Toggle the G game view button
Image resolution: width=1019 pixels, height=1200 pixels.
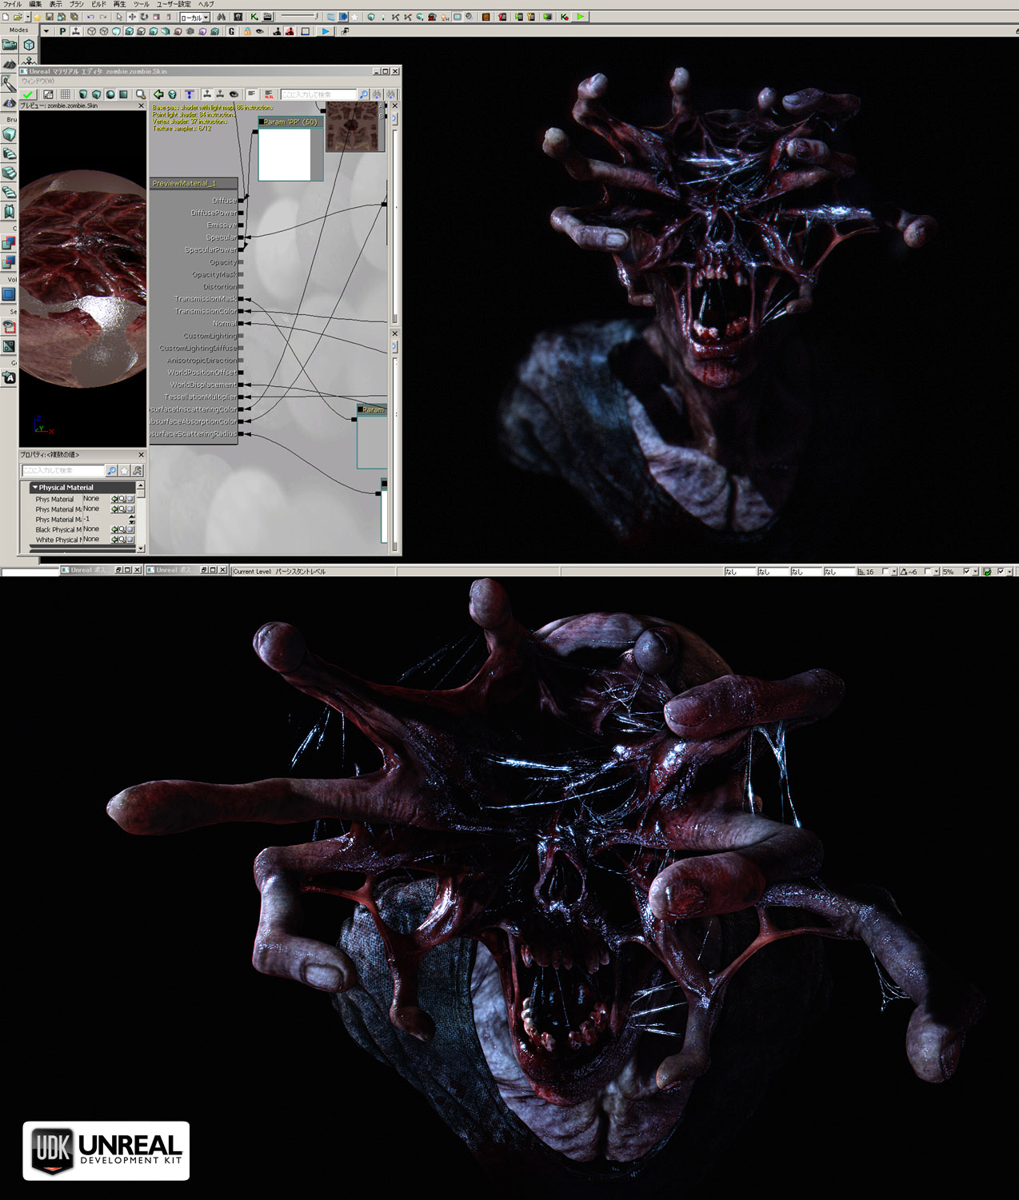pos(231,31)
